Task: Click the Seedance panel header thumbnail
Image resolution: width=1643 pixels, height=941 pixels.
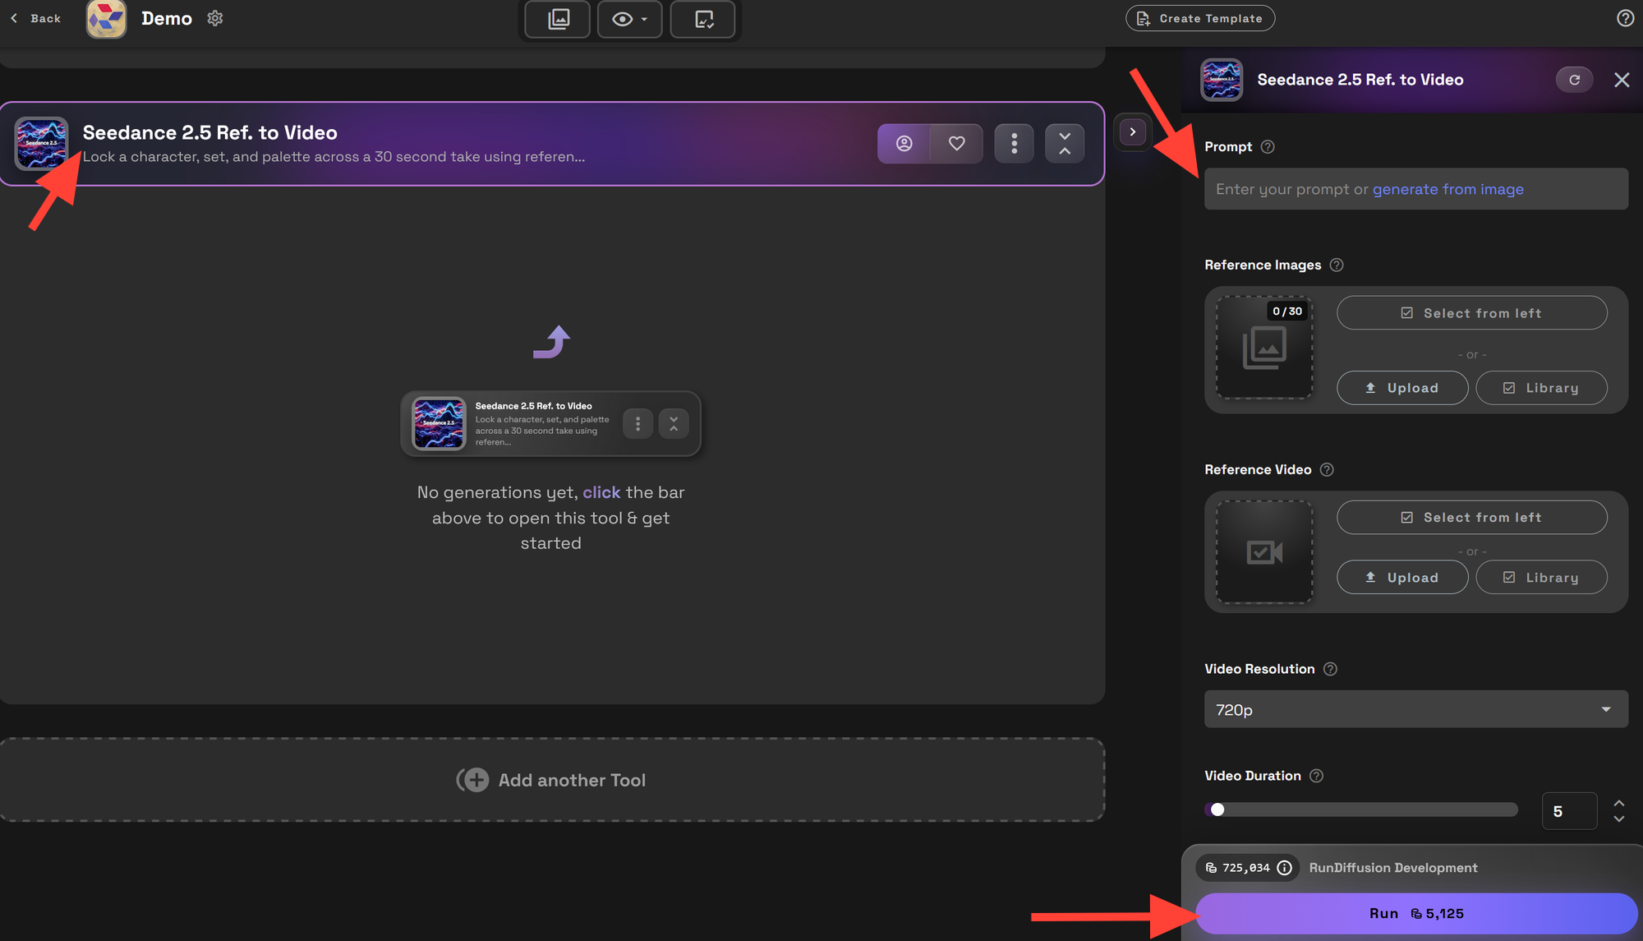Action: pos(1221,80)
